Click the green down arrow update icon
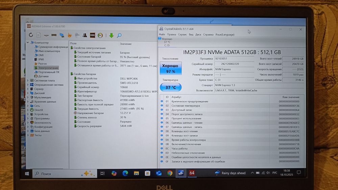Image resolution: width=338 pixels, height=190 pixels. [111, 35]
